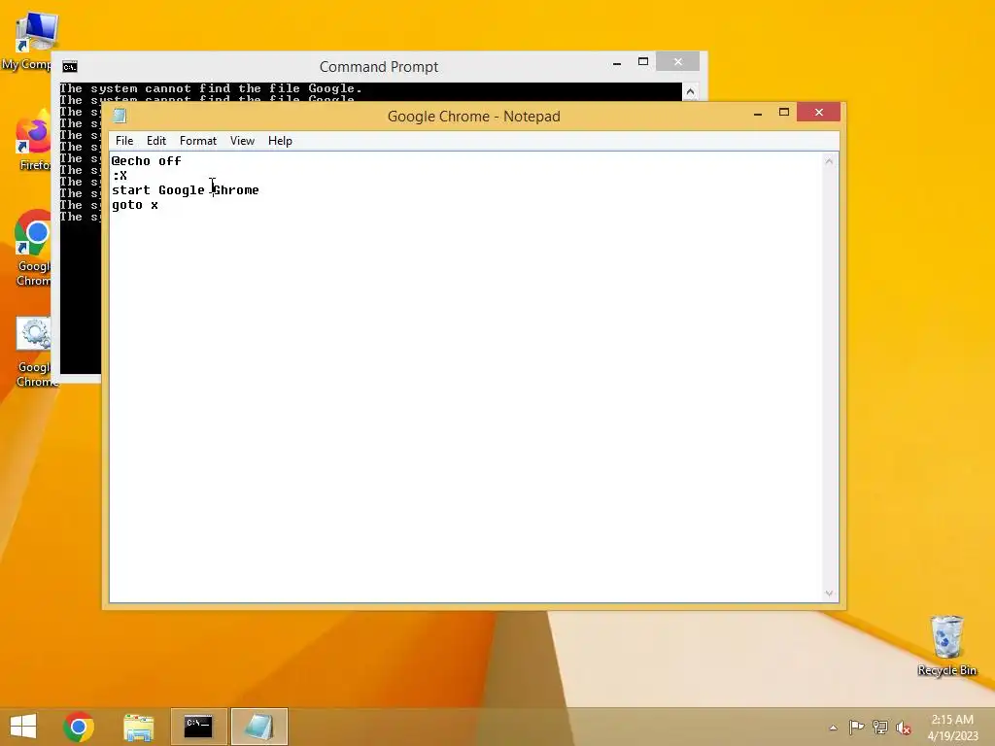Place cursor in the '@echo off' line
995x746 pixels.
pos(147,161)
